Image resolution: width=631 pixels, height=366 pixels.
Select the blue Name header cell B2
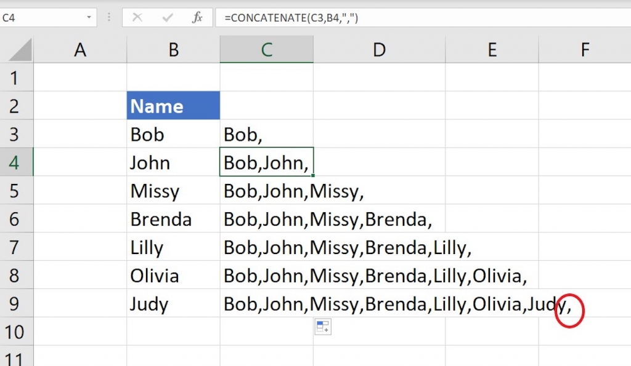pos(173,106)
